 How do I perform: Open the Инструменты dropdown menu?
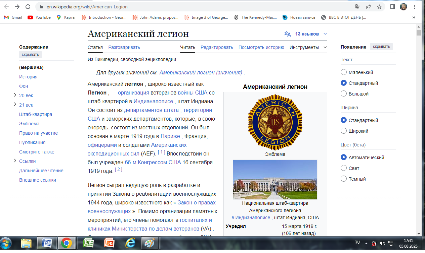pos(308,47)
